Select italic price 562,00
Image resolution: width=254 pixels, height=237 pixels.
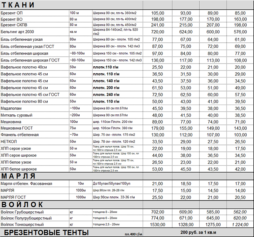[x=240, y=212]
